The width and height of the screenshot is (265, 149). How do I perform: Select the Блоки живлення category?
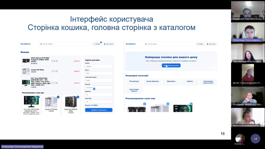pos(153,82)
